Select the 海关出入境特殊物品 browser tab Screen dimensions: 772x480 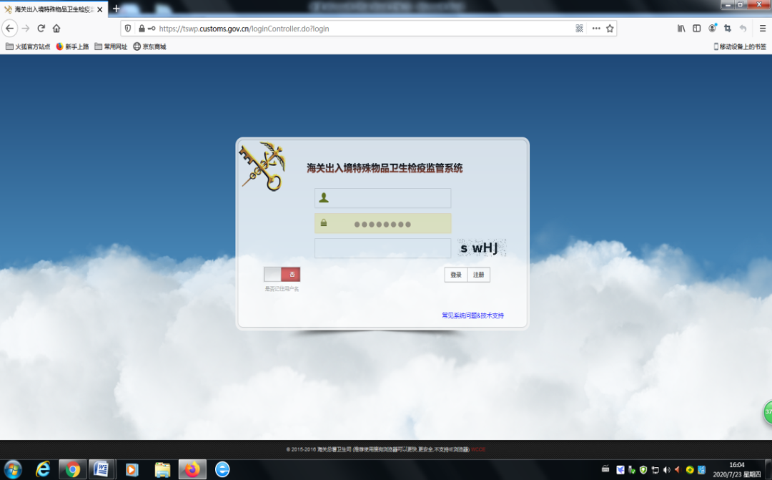coord(53,9)
